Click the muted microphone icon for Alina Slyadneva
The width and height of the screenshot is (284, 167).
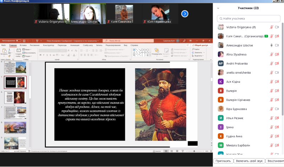click(271, 54)
